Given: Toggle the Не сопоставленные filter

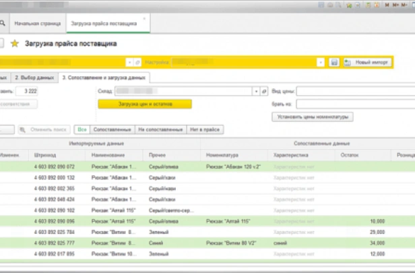Looking at the screenshot, I should click(160, 129).
